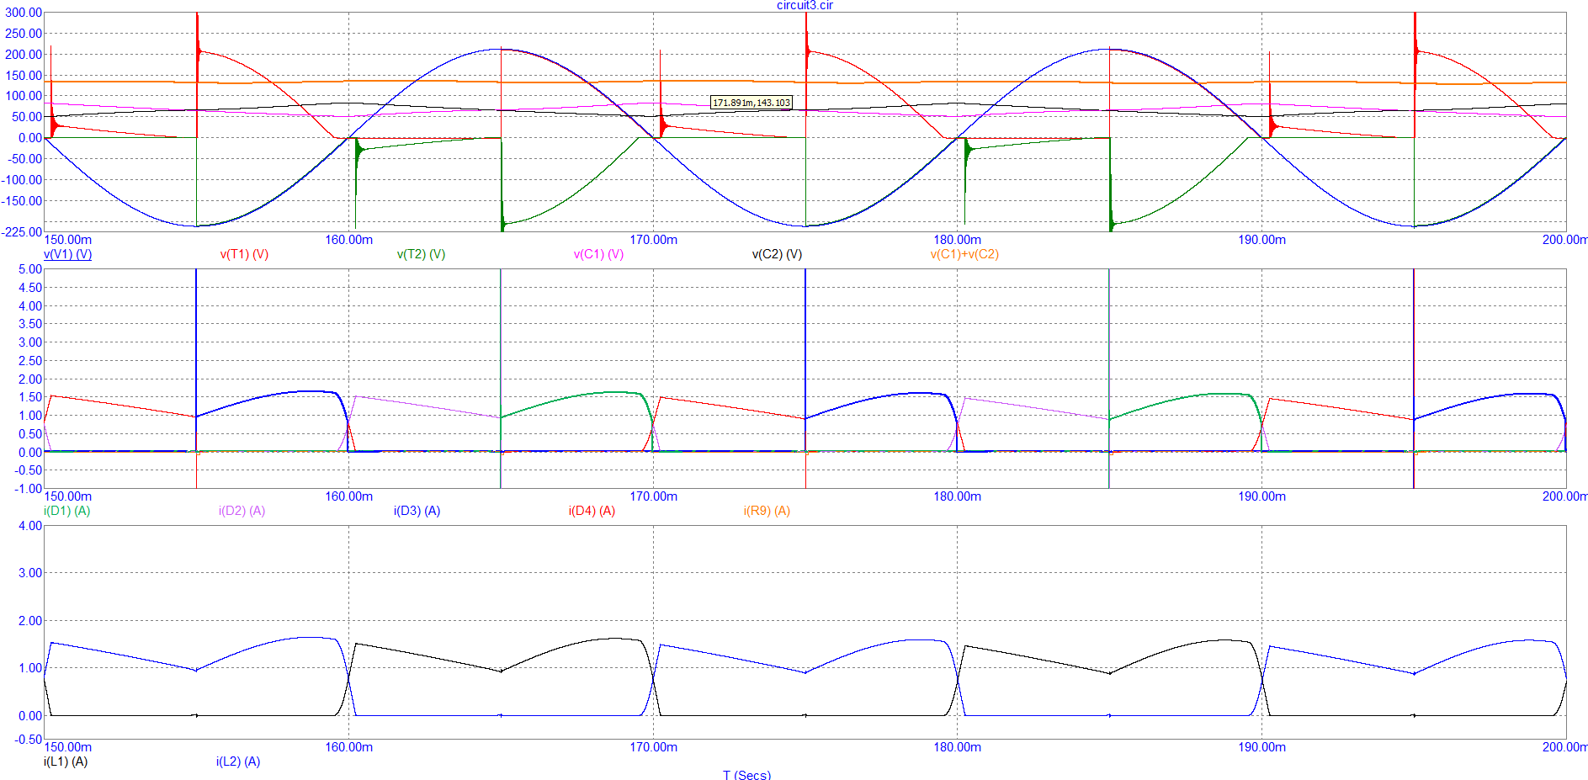Select the i(D2) (A) waveform label
Screen dimensions: 1588x780
(242, 511)
